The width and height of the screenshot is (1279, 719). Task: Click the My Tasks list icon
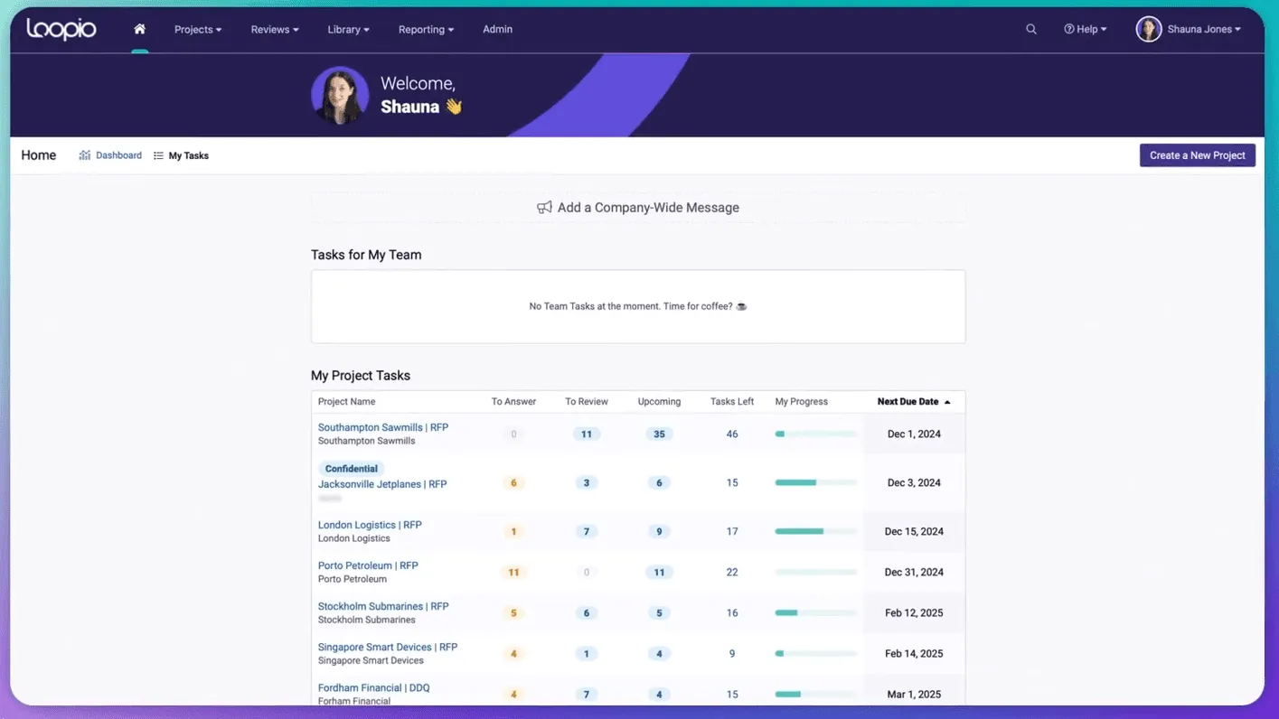tap(158, 155)
